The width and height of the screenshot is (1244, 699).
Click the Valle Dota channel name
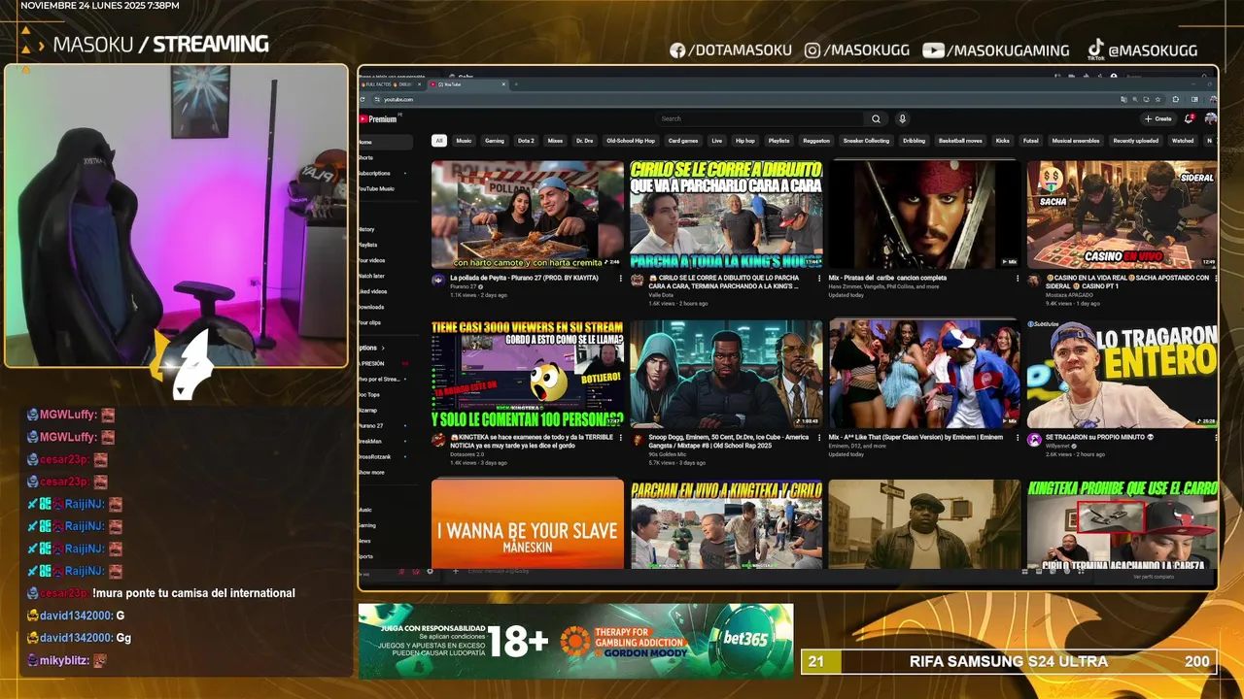coord(661,294)
